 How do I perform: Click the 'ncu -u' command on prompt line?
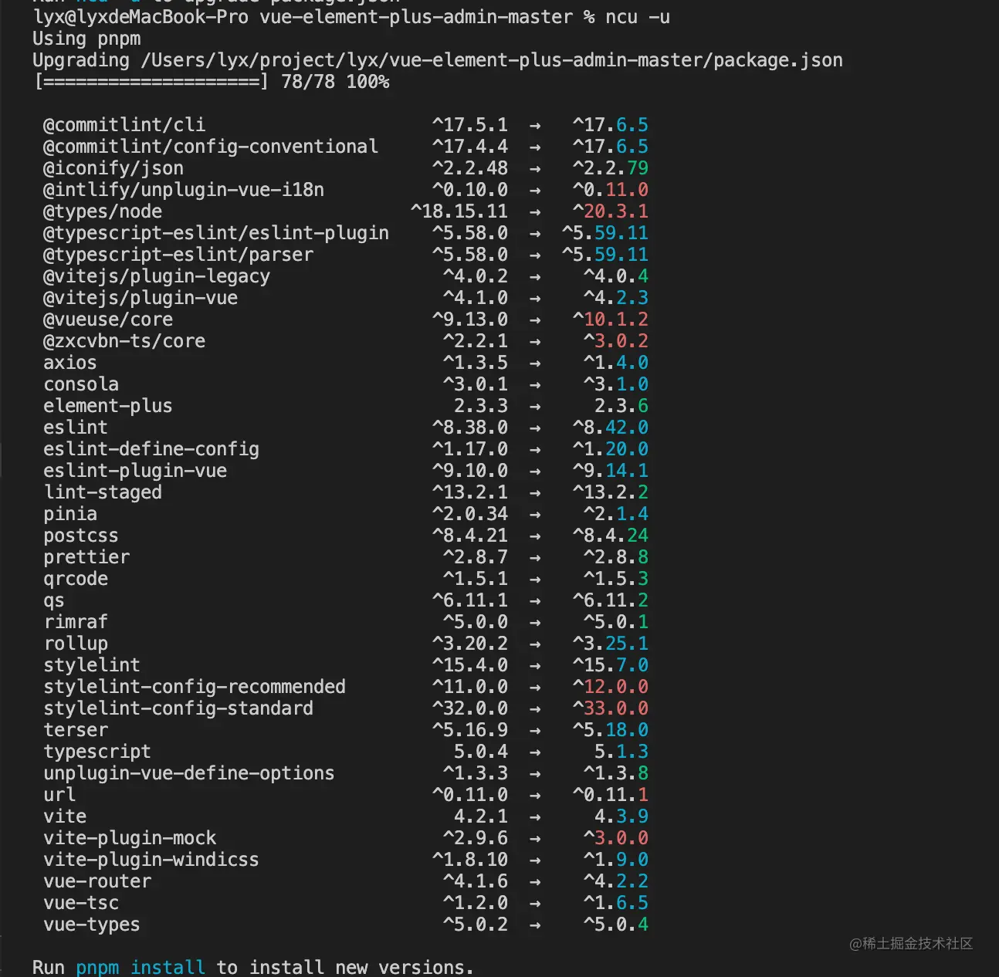[638, 17]
